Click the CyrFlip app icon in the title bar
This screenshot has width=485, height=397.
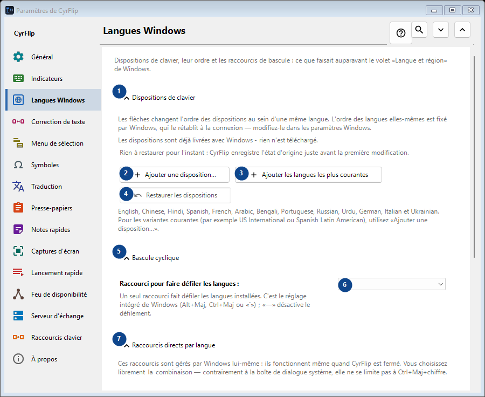(10, 10)
